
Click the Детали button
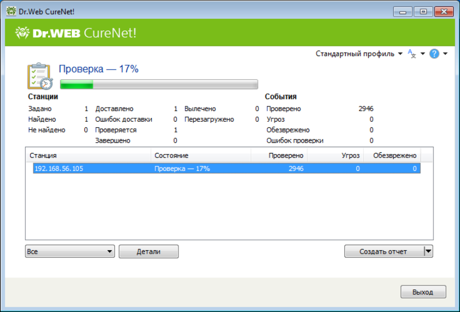coord(149,251)
